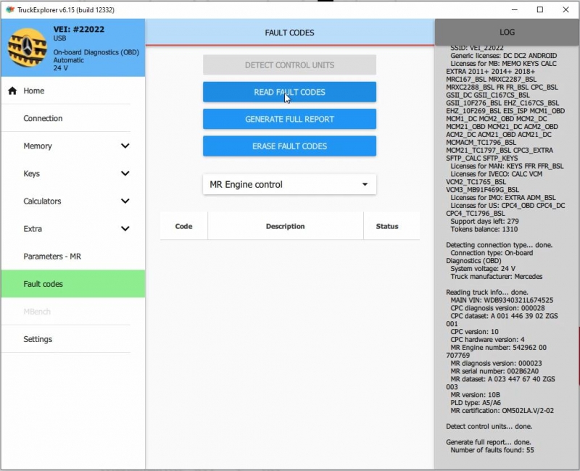
Task: Expand the Keys menu chevron
Action: click(x=125, y=173)
